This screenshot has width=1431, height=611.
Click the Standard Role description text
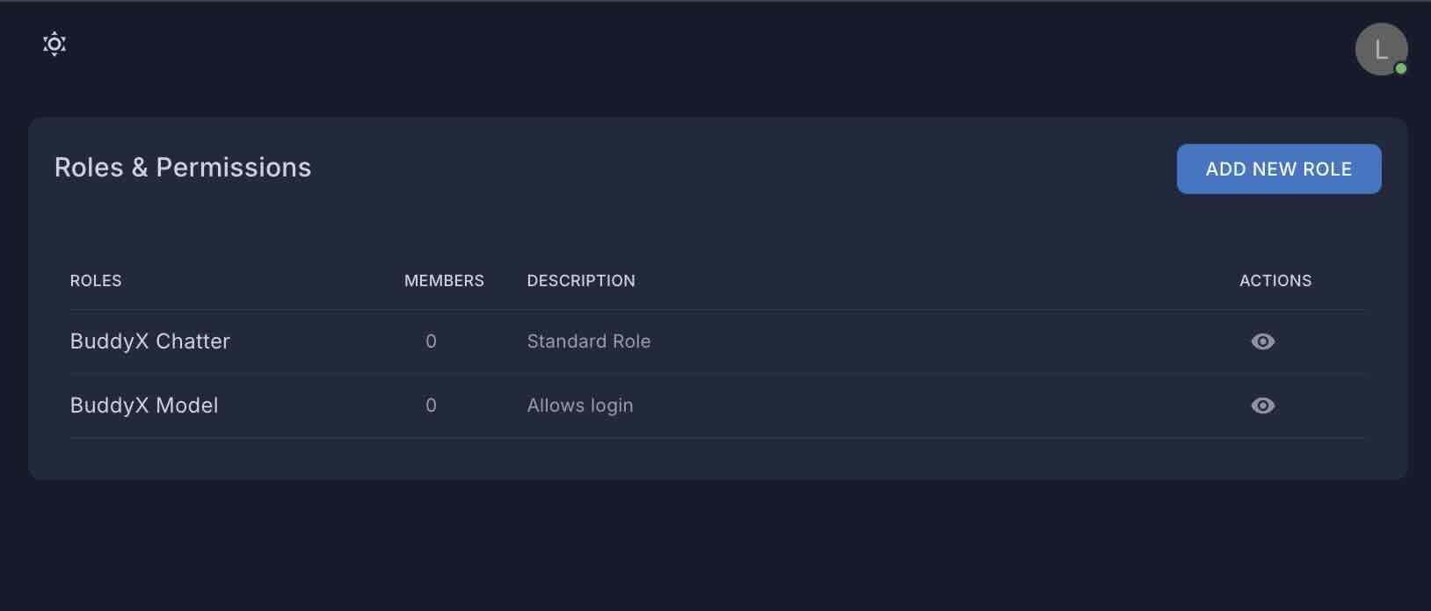click(x=589, y=341)
